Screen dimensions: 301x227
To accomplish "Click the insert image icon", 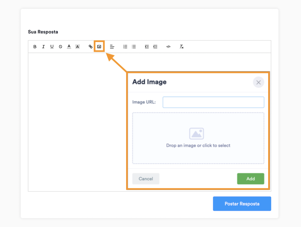I will (x=99, y=47).
